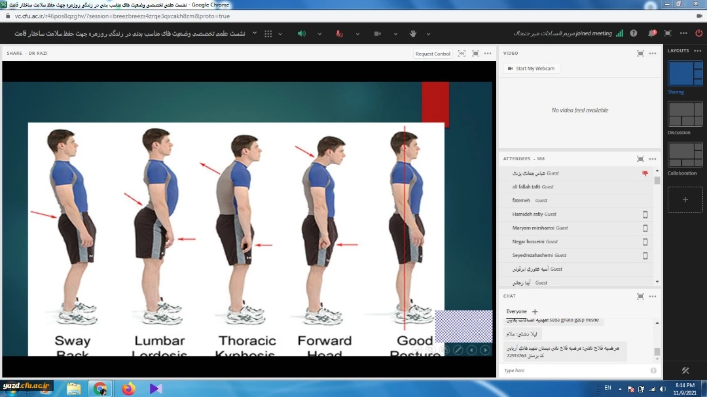Expand the microphone options dropdown arrow
Screen dimensions: 707x397
pos(357,33)
